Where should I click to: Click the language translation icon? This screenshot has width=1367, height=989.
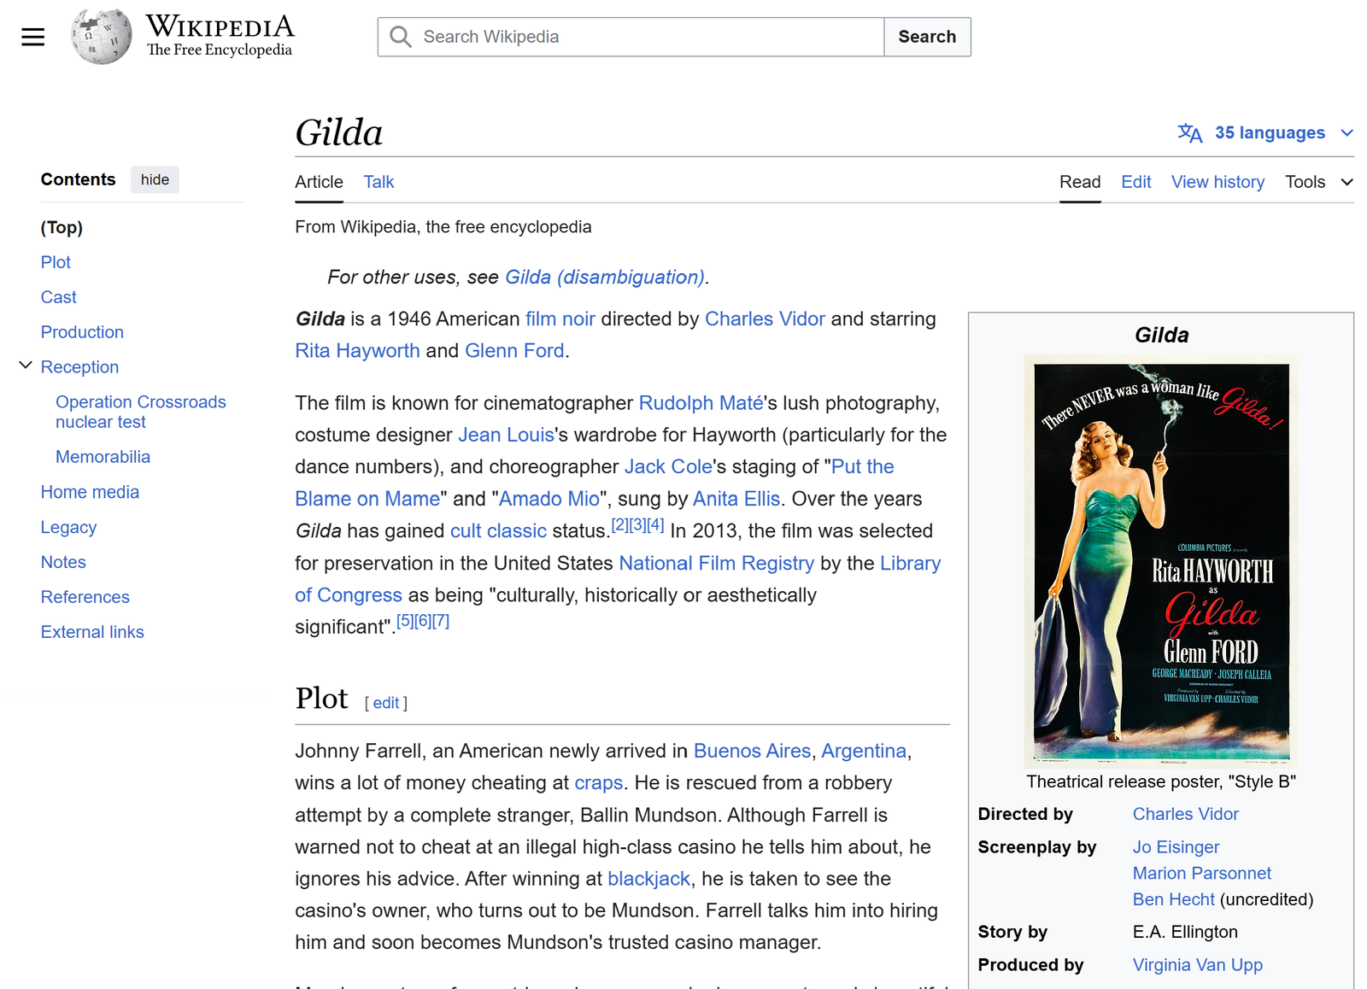(x=1189, y=133)
